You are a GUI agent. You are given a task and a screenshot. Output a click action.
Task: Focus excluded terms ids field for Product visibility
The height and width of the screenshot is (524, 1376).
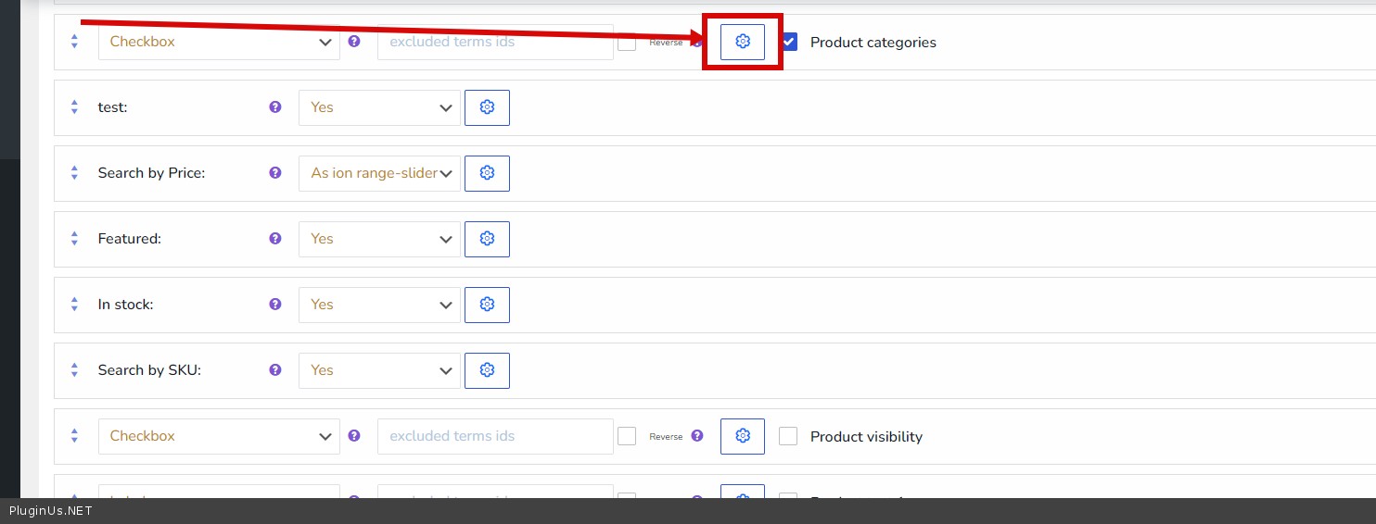(495, 436)
